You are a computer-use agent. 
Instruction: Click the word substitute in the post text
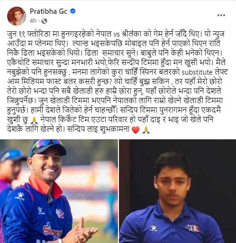(197, 72)
